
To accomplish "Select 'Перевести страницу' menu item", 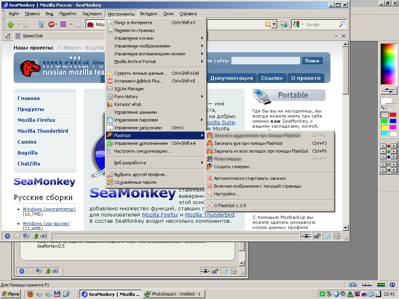I will click(155, 30).
